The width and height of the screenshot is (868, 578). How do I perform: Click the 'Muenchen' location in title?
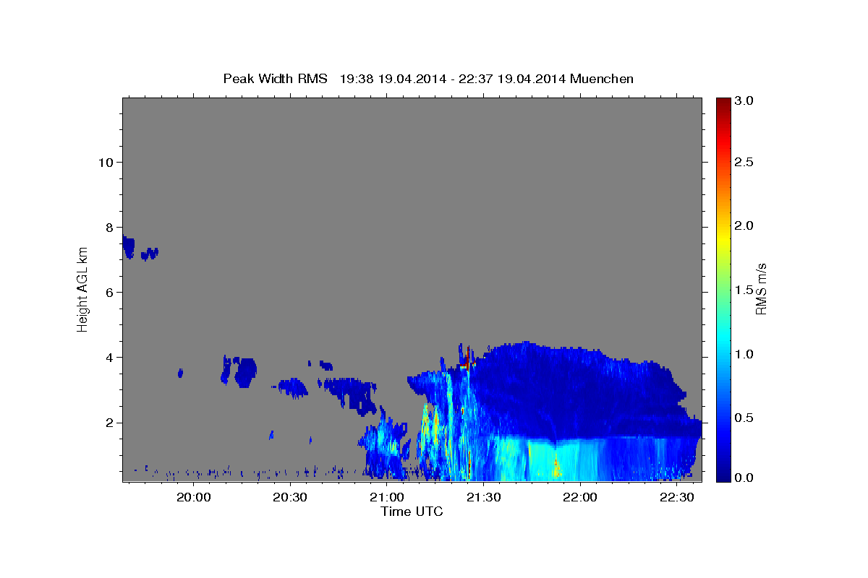point(602,78)
